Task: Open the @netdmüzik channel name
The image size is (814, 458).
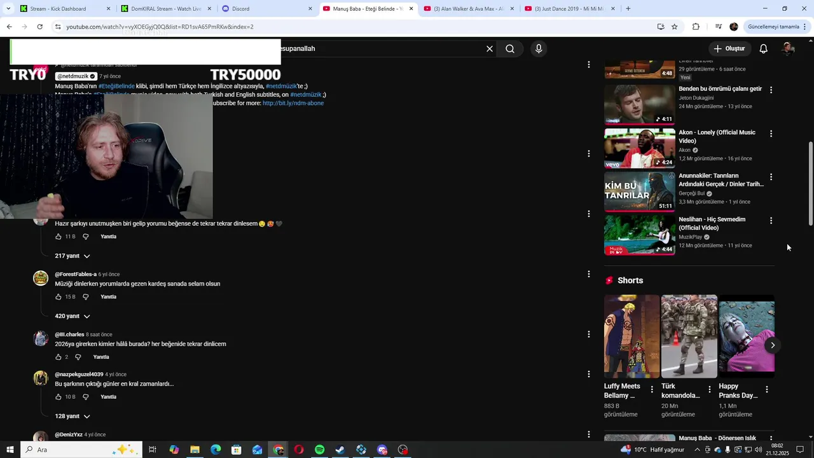Action: pos(76,76)
